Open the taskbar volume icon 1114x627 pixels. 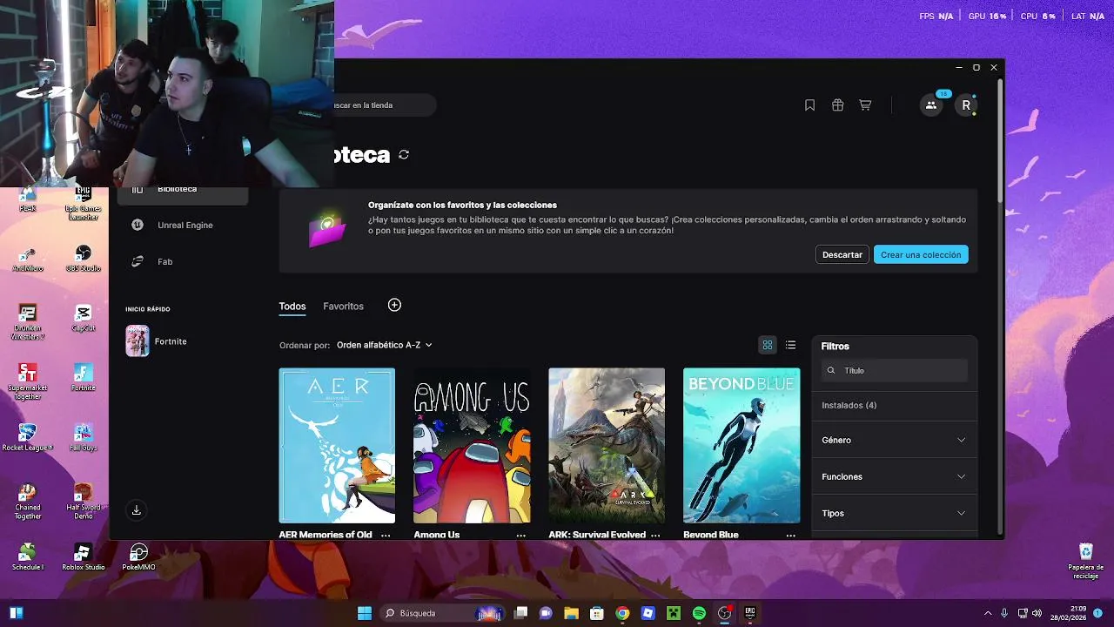click(1037, 613)
